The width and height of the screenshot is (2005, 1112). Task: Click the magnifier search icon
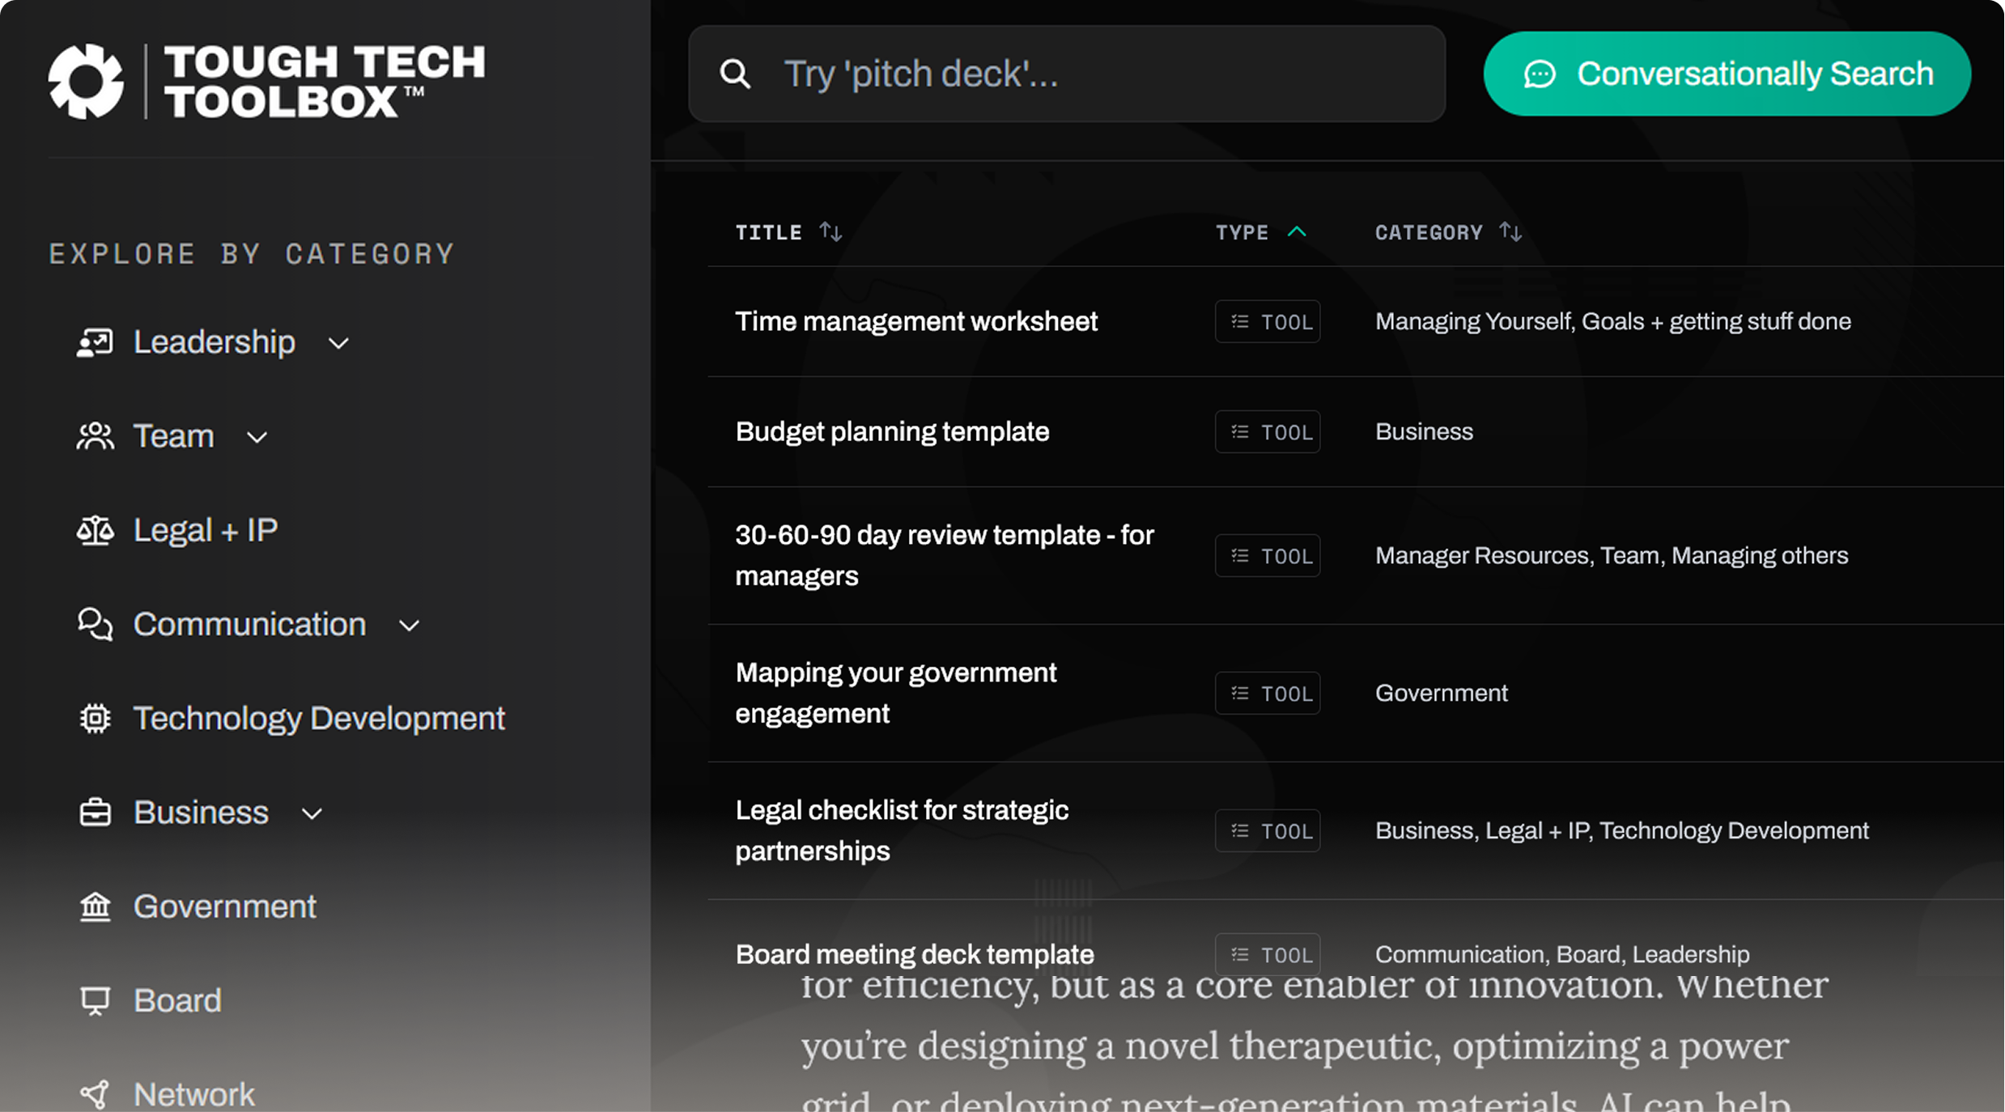click(x=735, y=74)
